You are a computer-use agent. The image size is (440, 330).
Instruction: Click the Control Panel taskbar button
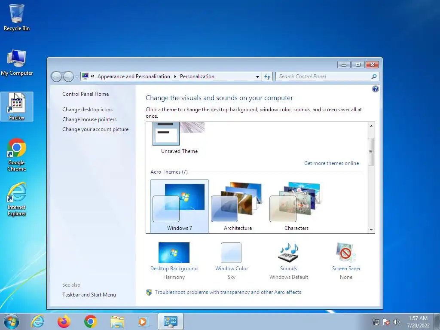170,321
